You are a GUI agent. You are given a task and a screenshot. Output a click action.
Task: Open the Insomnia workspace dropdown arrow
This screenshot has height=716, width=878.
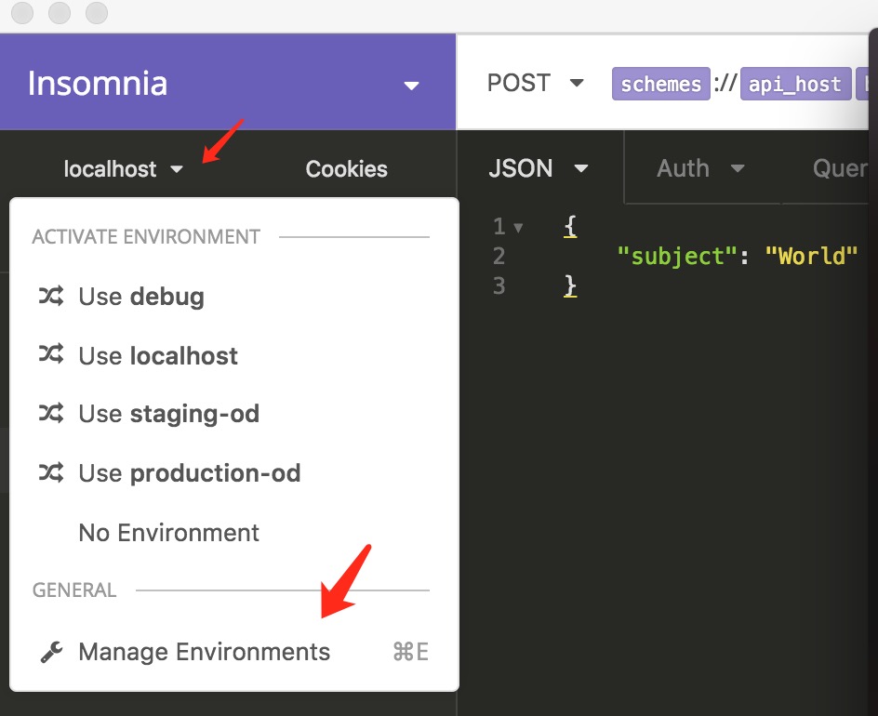[411, 86]
